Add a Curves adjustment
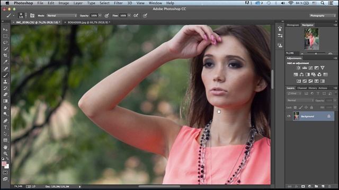 click(x=311, y=68)
